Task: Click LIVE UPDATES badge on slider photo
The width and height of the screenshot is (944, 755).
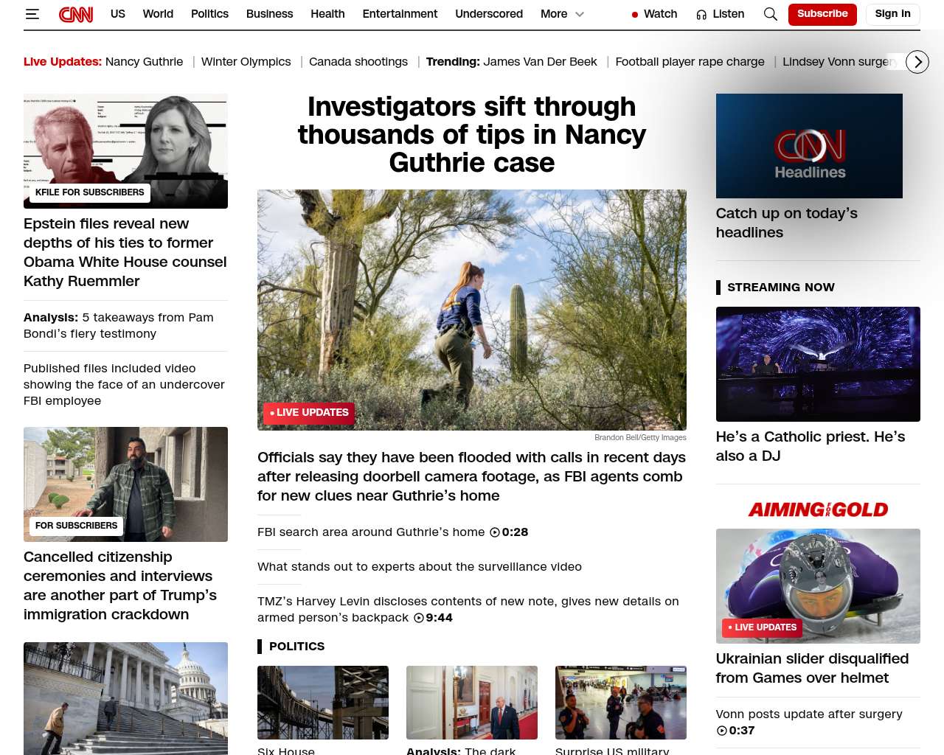Action: [x=762, y=627]
